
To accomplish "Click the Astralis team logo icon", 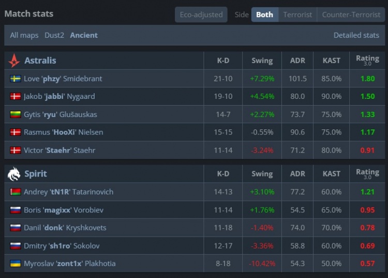I will 14,61.
